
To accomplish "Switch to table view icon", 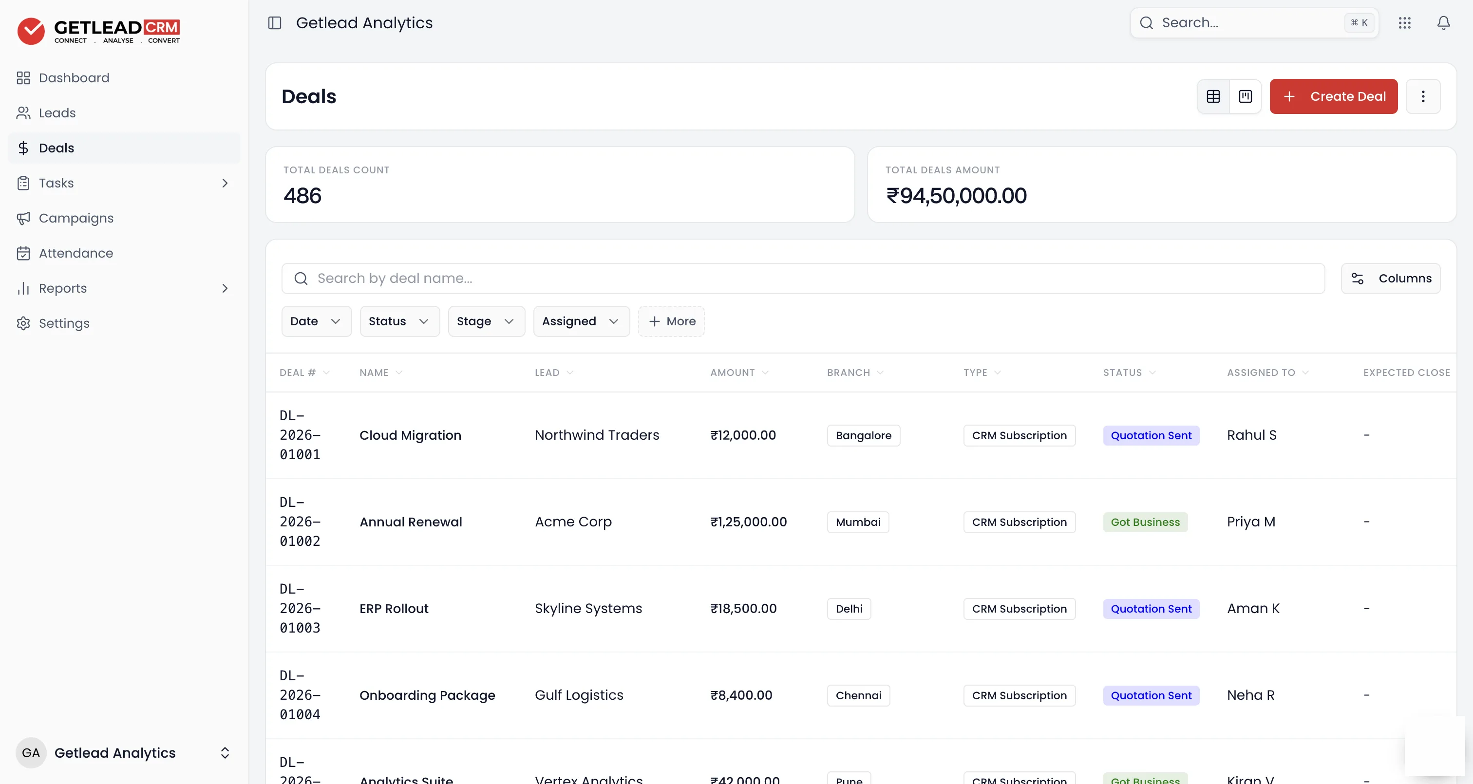I will 1213,96.
